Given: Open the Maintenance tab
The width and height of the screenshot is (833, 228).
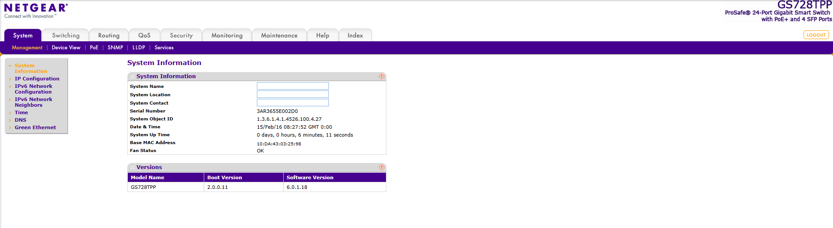Looking at the screenshot, I should click(x=279, y=36).
